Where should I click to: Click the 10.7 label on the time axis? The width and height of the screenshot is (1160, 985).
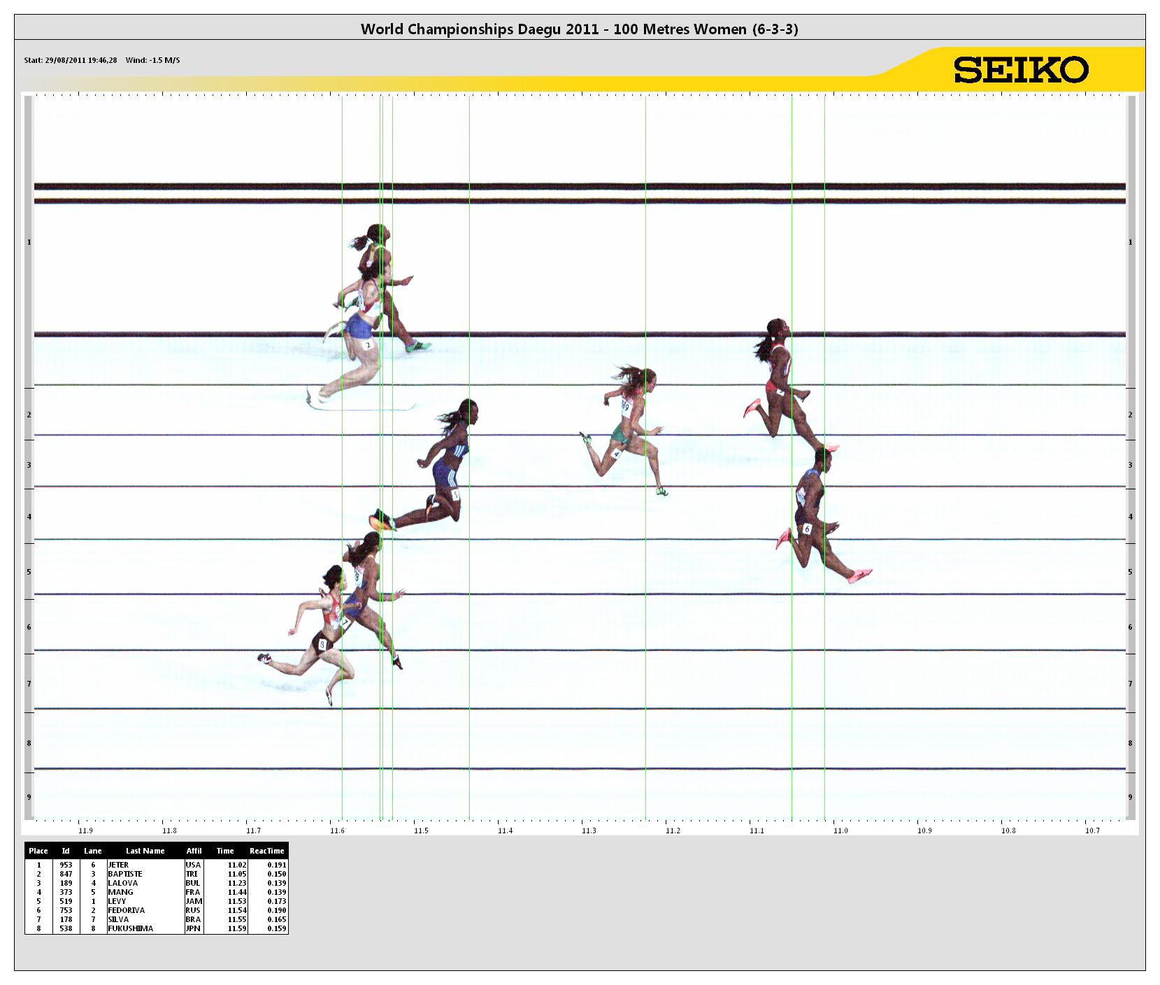pyautogui.click(x=1092, y=831)
